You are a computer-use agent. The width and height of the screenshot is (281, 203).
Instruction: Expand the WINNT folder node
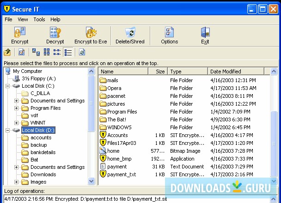[17, 123]
